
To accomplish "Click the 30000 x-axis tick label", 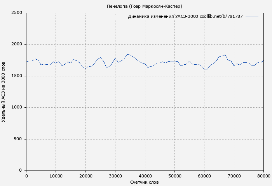I will [x=115, y=176].
